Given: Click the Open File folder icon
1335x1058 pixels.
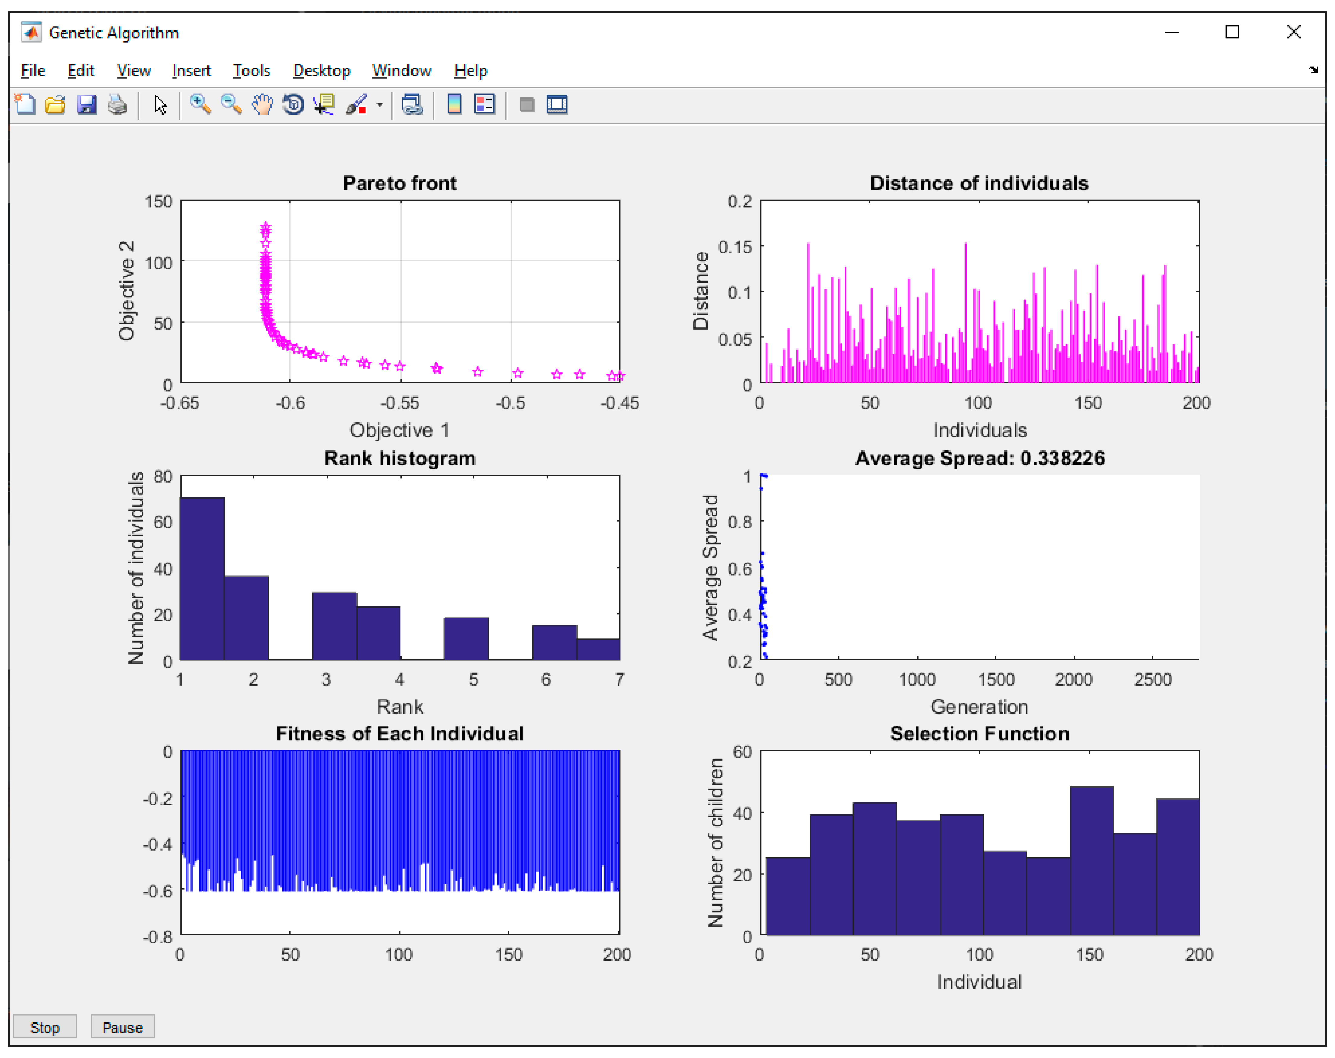Looking at the screenshot, I should pos(56,105).
